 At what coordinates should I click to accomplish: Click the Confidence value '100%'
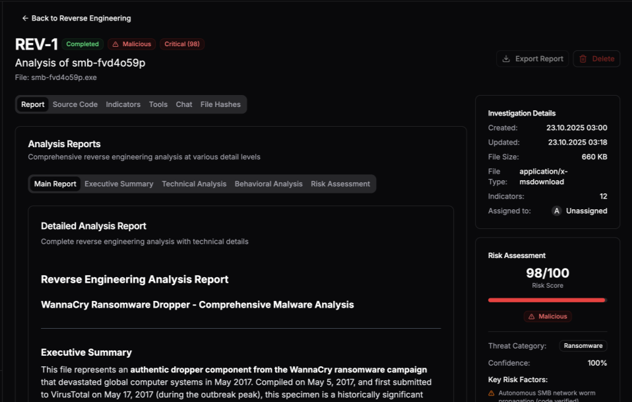tap(597, 363)
